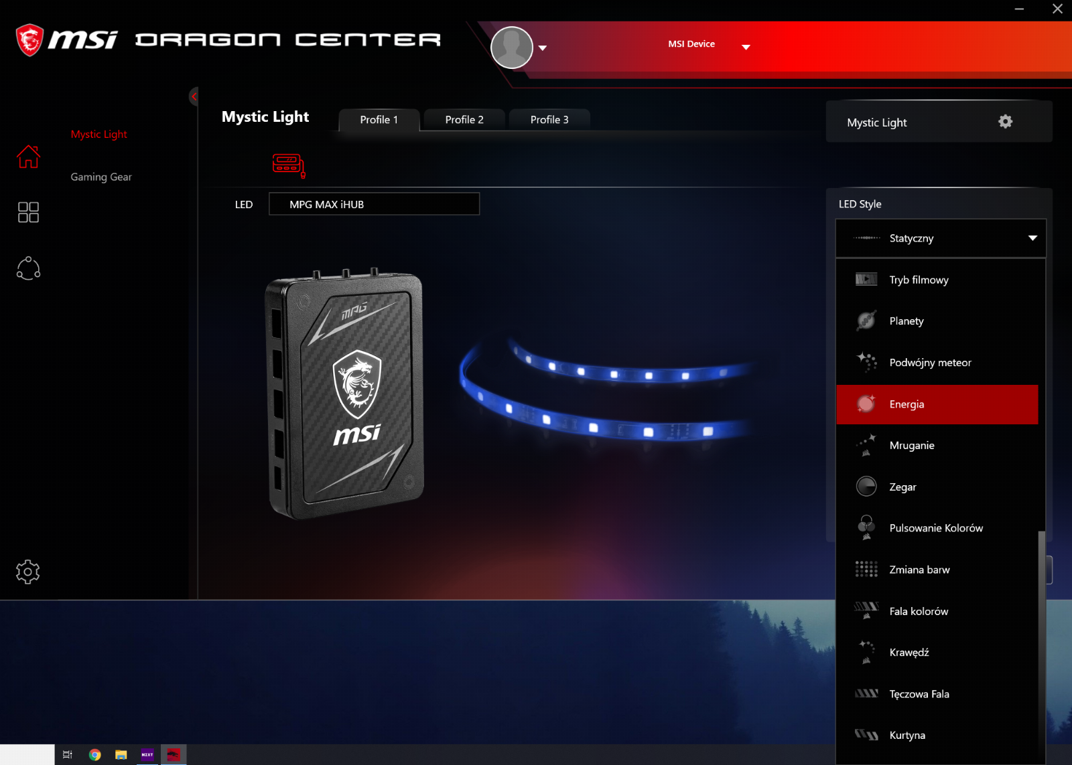The height and width of the screenshot is (765, 1072).
Task: Click the Pulsowanie Kolorów style icon
Action: point(866,527)
